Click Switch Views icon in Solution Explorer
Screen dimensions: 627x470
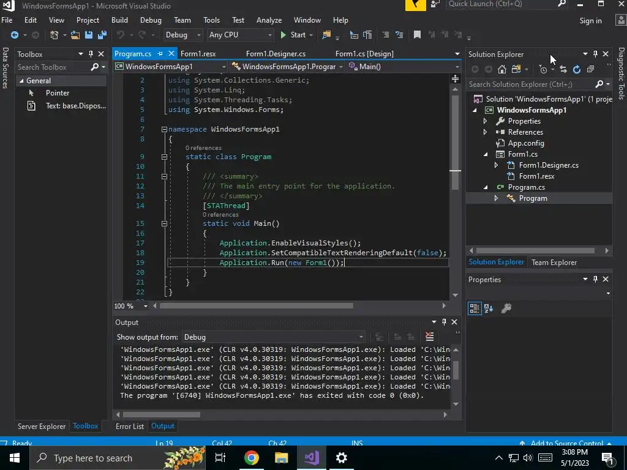[516, 70]
